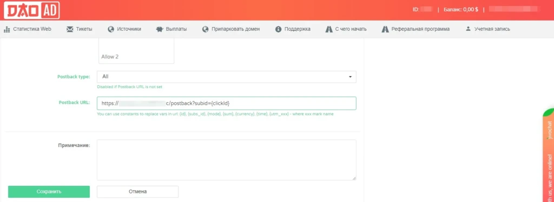Click the Баланс: 0,00 $ text

pyautogui.click(x=461, y=10)
